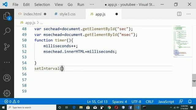Open the Search view in activity bar

pyautogui.click(x=7, y=31)
